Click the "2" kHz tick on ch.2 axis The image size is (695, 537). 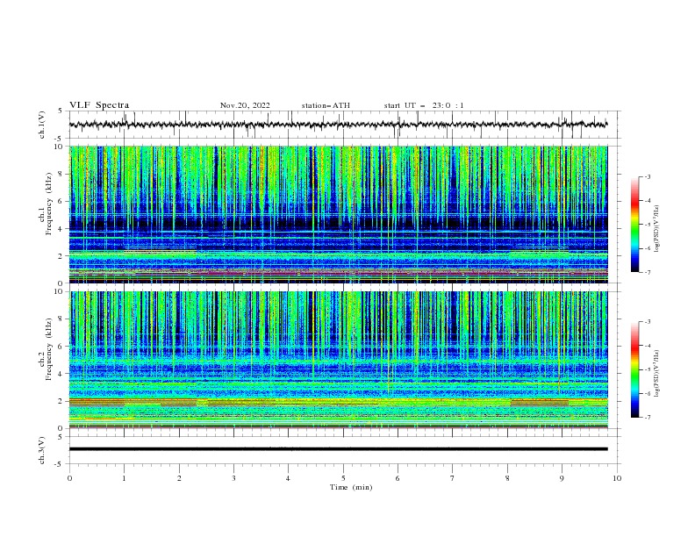(x=61, y=401)
